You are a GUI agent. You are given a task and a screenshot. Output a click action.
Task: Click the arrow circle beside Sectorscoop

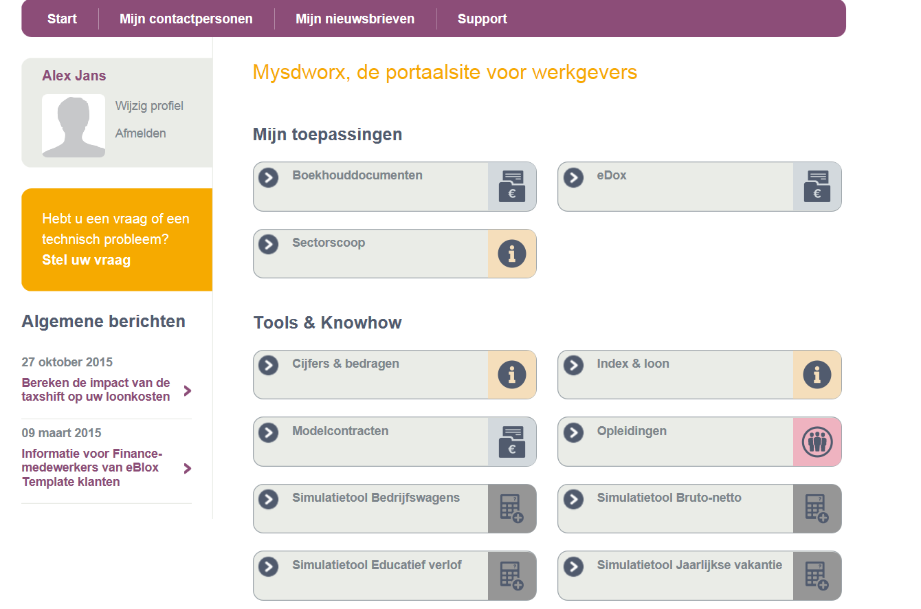point(268,244)
